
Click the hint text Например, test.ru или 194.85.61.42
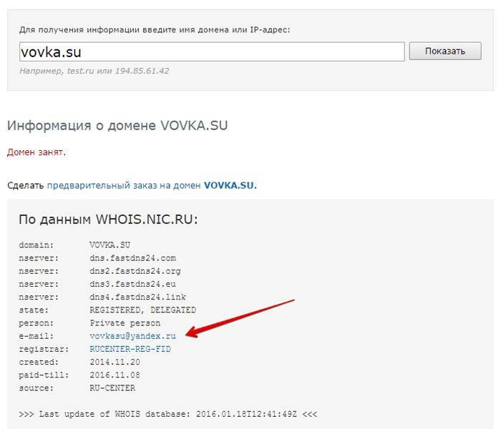pyautogui.click(x=94, y=71)
